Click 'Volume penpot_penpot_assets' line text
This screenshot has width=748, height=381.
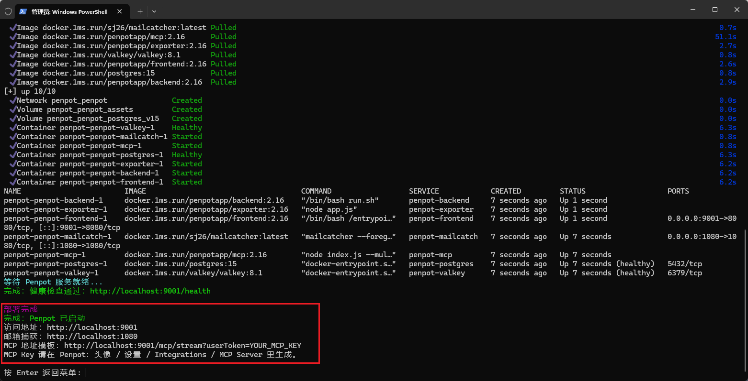click(75, 109)
